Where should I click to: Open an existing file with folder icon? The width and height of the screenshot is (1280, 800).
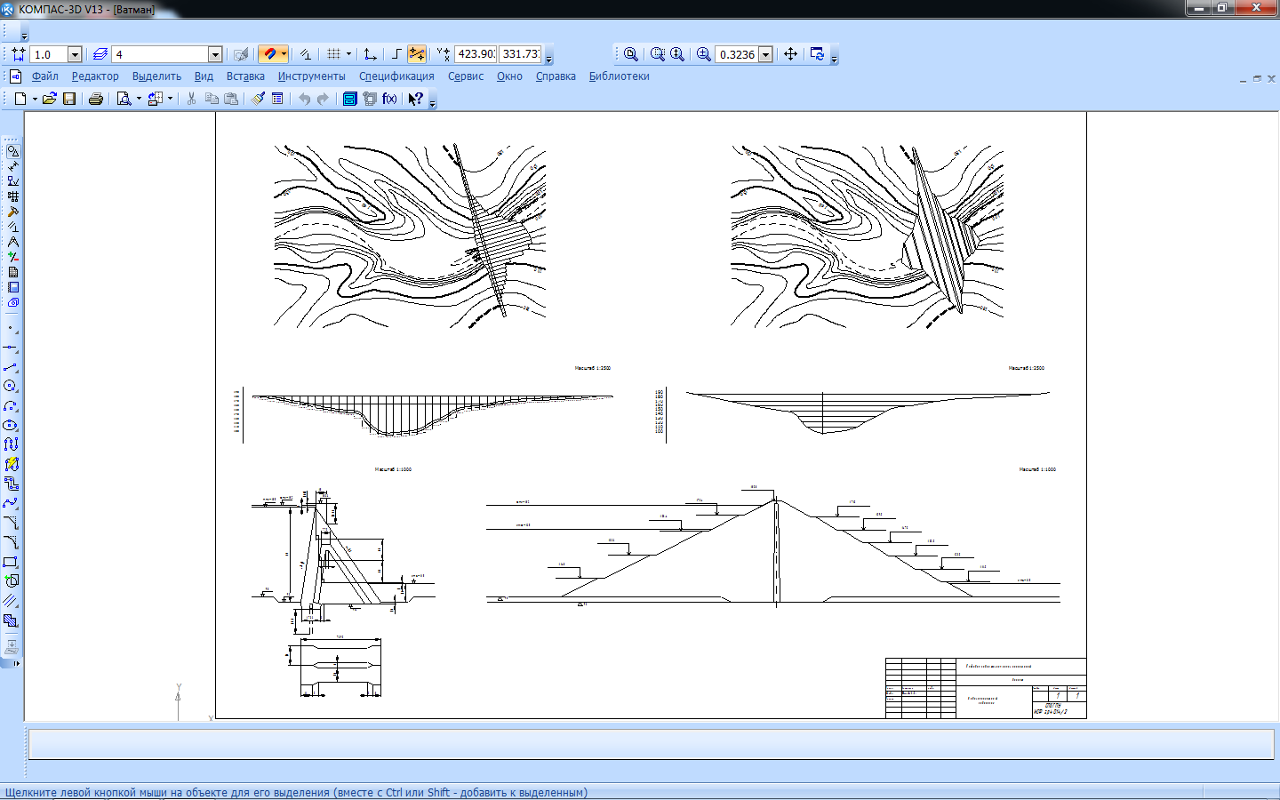[50, 99]
